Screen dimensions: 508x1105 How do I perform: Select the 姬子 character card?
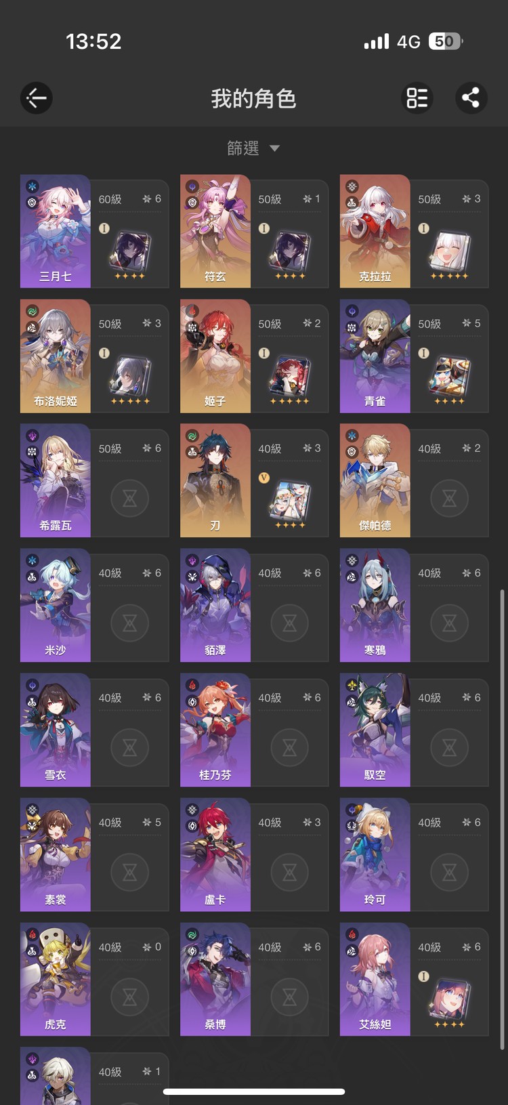(255, 356)
